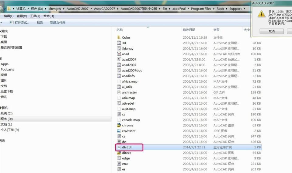Select the asia.map file name
This screenshot has height=173, width=292.
pyautogui.click(x=128, y=98)
